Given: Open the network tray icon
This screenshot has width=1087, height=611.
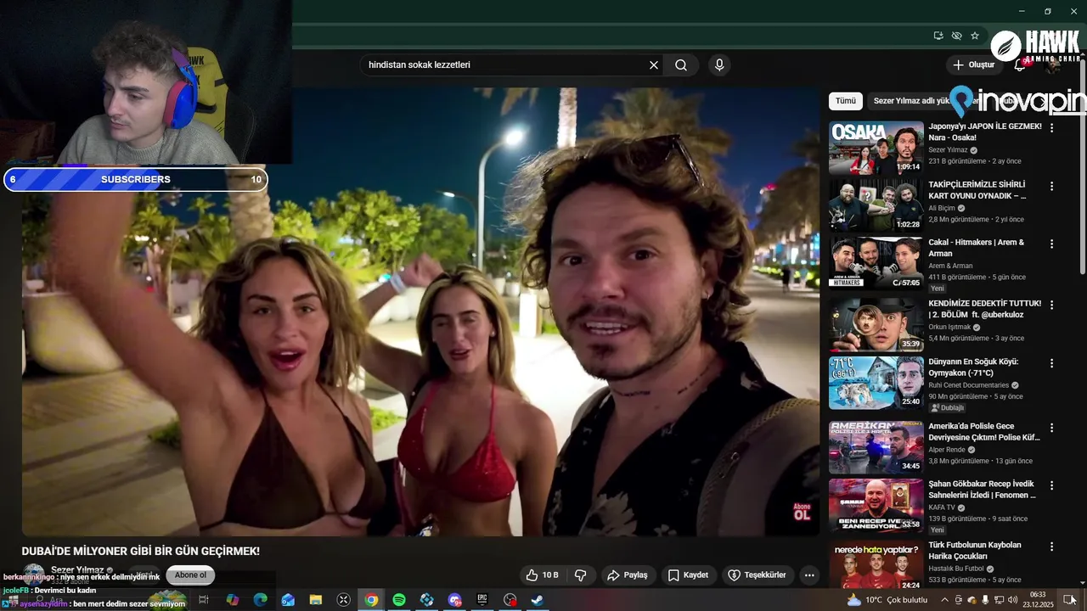Looking at the screenshot, I should pyautogui.click(x=999, y=600).
